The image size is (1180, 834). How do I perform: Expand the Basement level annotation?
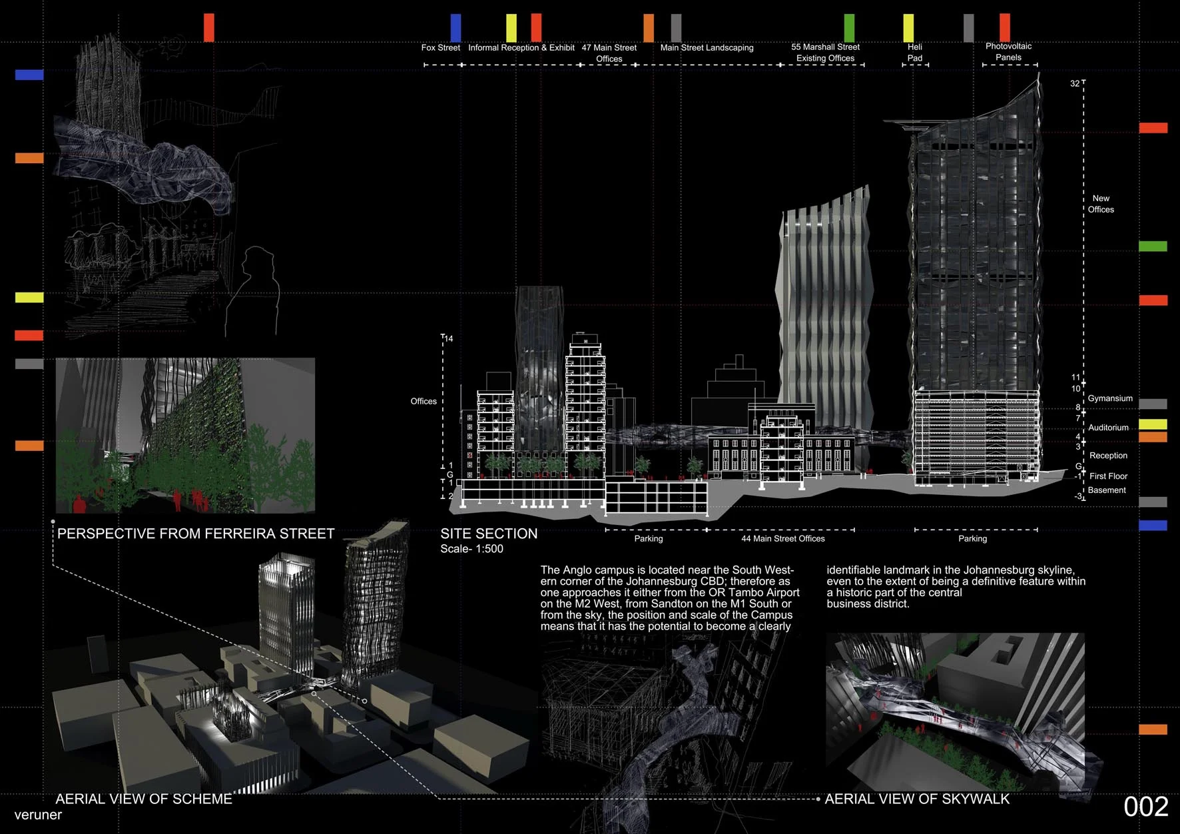[x=1107, y=490]
